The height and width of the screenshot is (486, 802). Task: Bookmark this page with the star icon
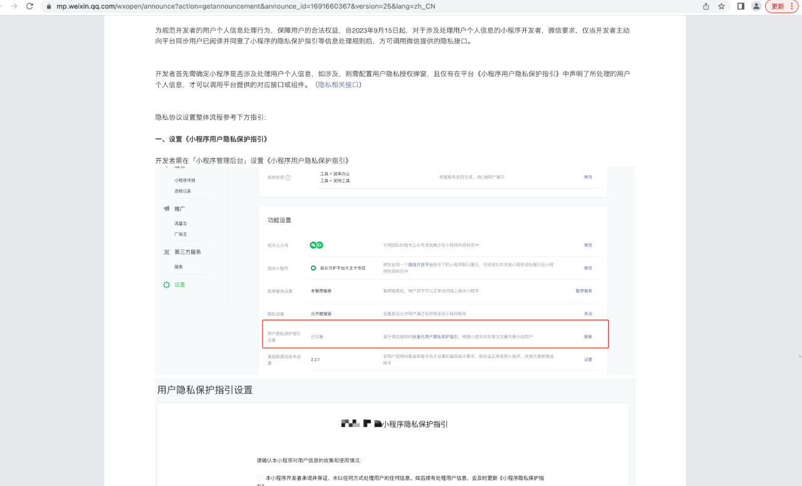click(x=721, y=6)
